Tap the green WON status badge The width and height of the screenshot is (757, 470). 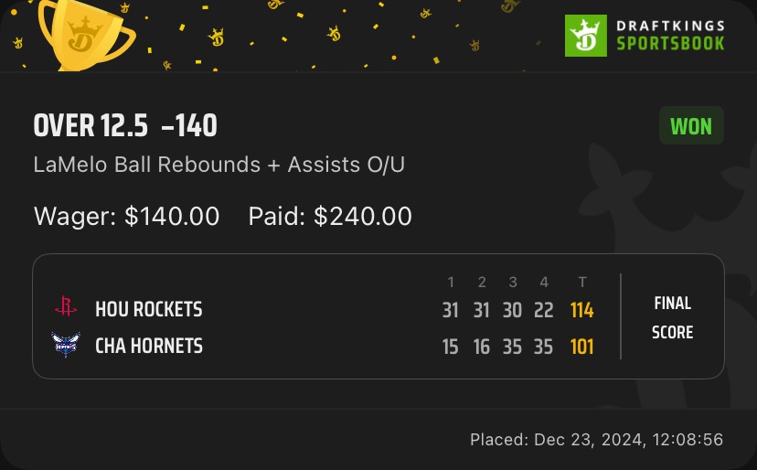pos(691,126)
